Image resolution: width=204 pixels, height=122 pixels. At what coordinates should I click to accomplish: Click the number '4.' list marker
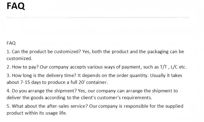pos(9,91)
